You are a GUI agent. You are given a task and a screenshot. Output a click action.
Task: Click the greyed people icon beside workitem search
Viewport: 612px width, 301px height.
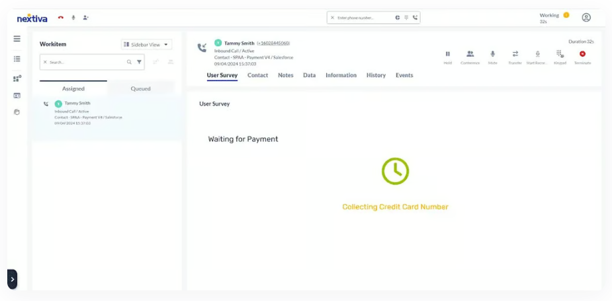(171, 62)
